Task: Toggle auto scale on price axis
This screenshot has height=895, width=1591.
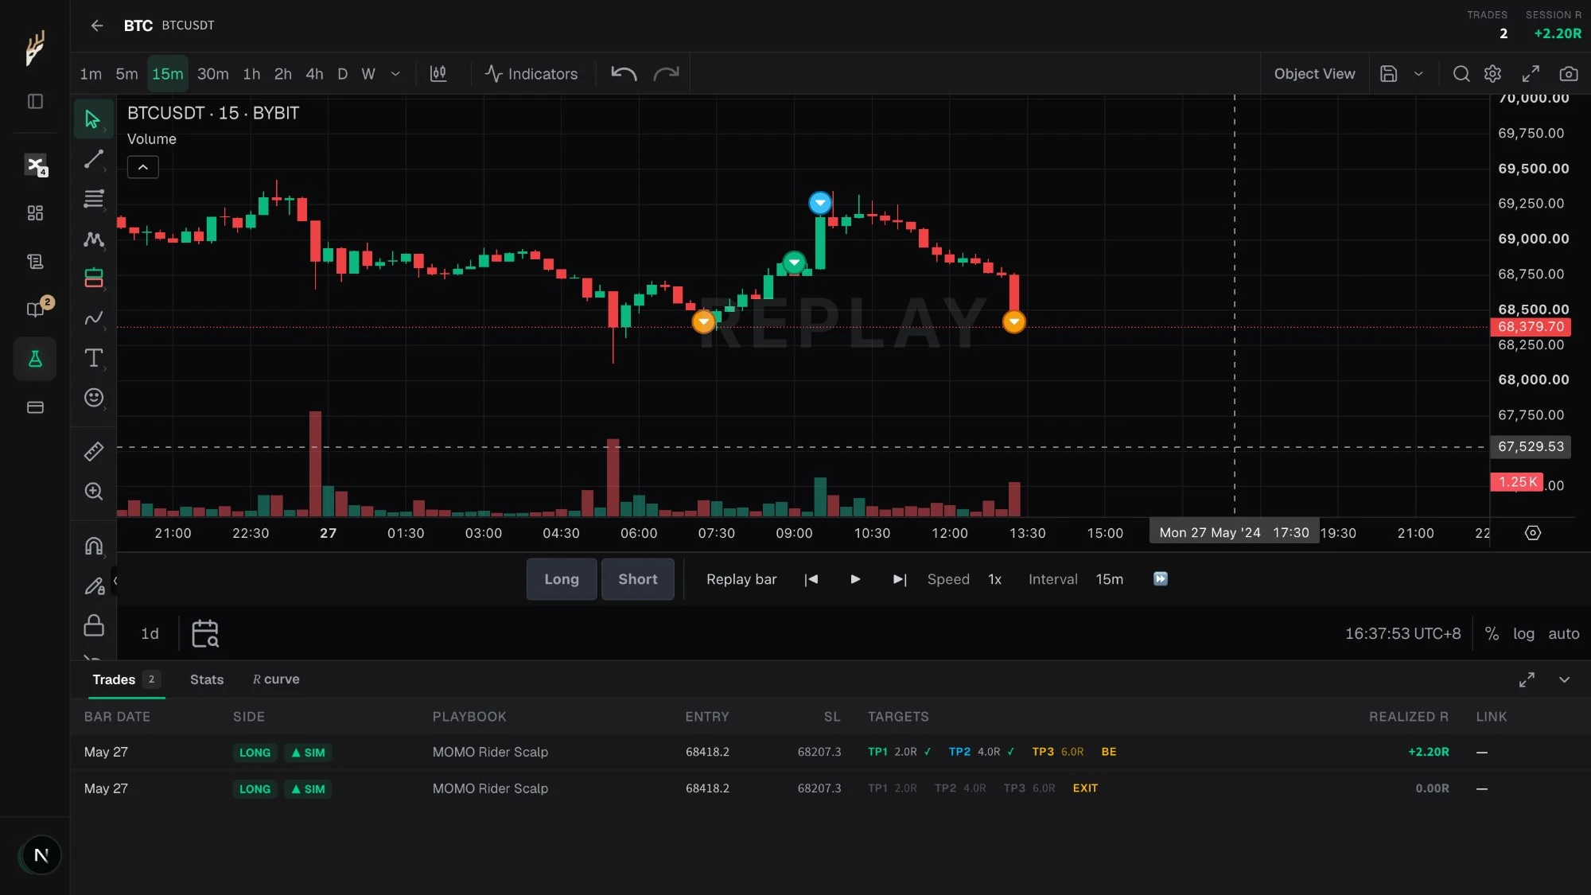Action: point(1563,634)
